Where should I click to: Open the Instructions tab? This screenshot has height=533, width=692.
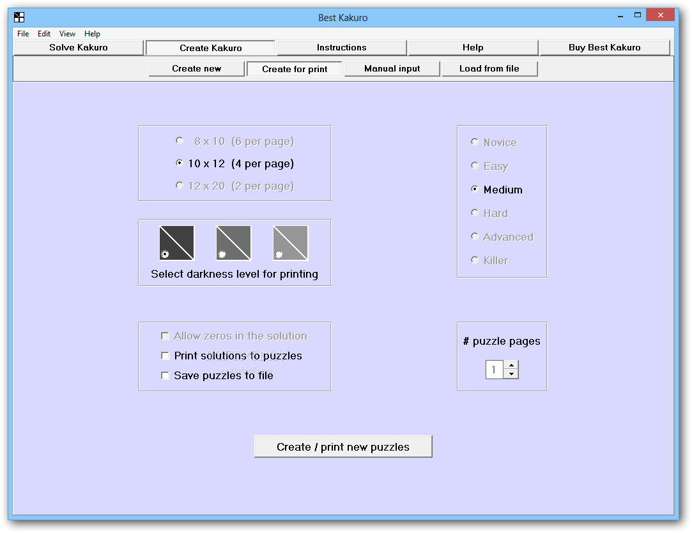[342, 48]
